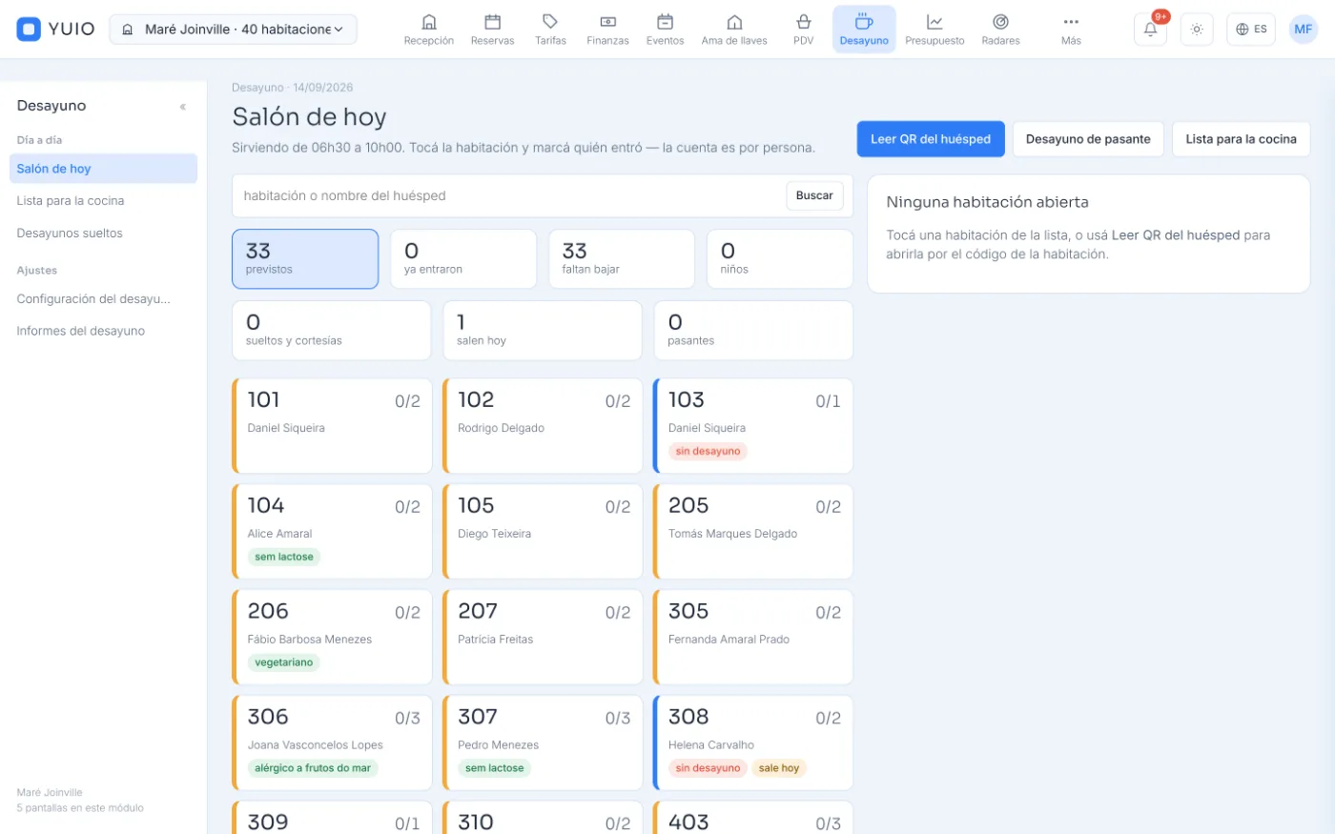Open Informes del desayuno
Image resolution: width=1335 pixels, height=834 pixels.
[103, 332]
